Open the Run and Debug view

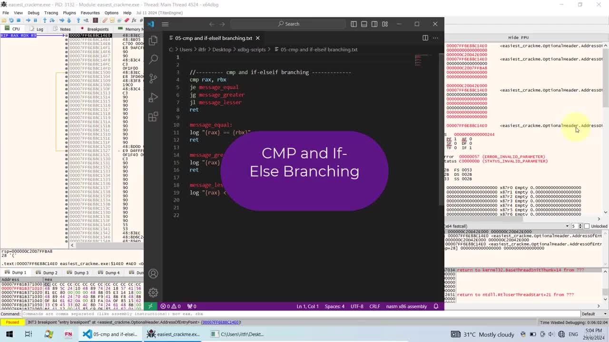coord(153,97)
